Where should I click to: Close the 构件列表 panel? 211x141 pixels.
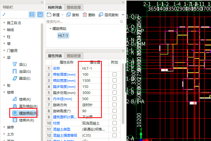123,2
